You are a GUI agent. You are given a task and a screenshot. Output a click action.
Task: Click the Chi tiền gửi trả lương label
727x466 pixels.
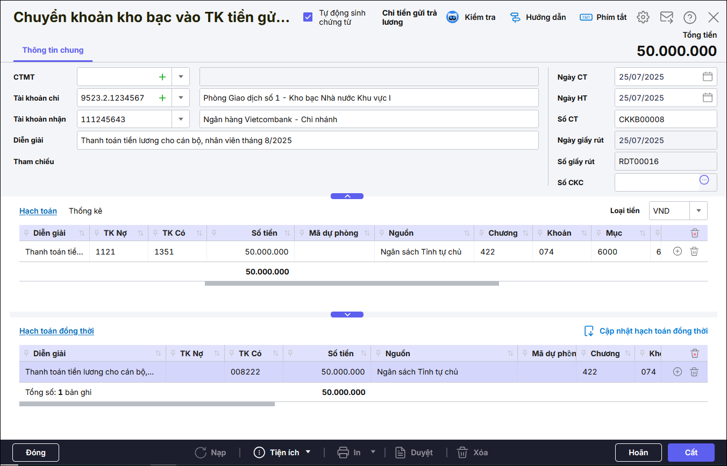pos(409,17)
